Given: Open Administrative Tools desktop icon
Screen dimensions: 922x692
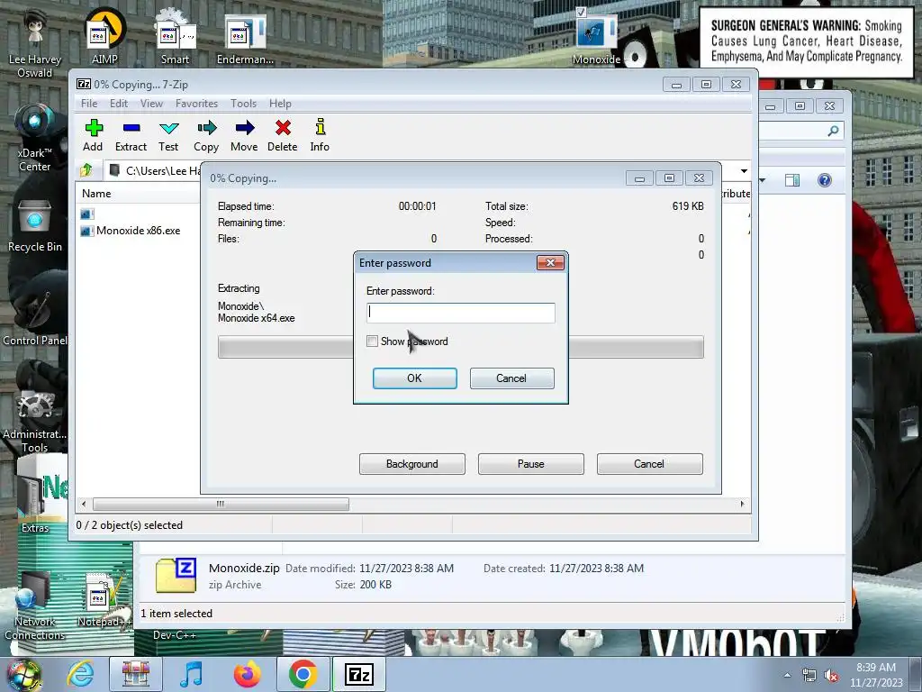Looking at the screenshot, I should (35, 421).
